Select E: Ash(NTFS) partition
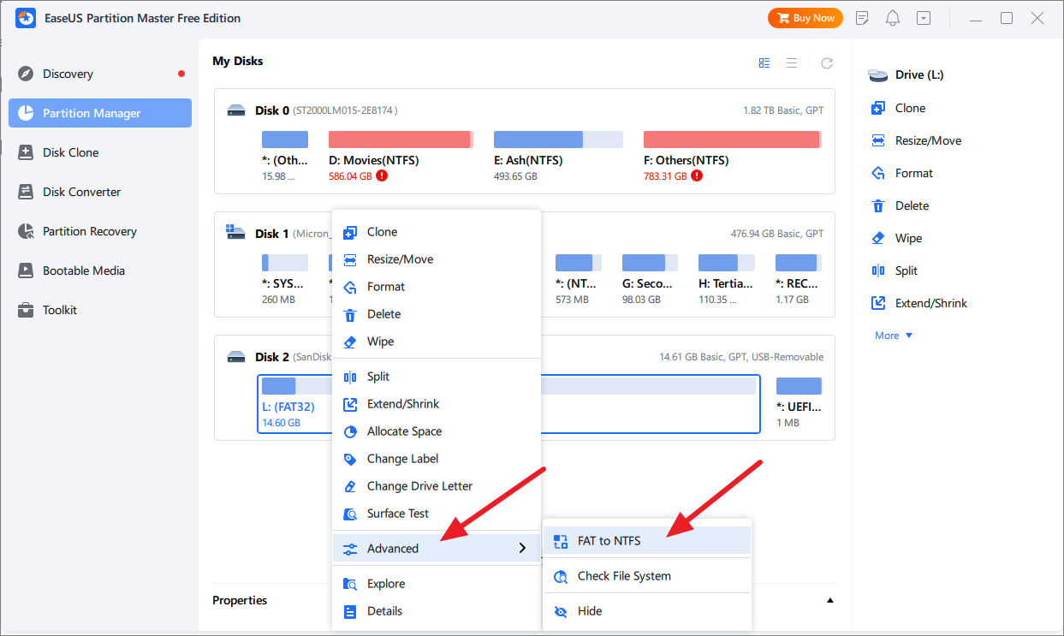Viewport: 1064px width, 636px height. tap(558, 157)
